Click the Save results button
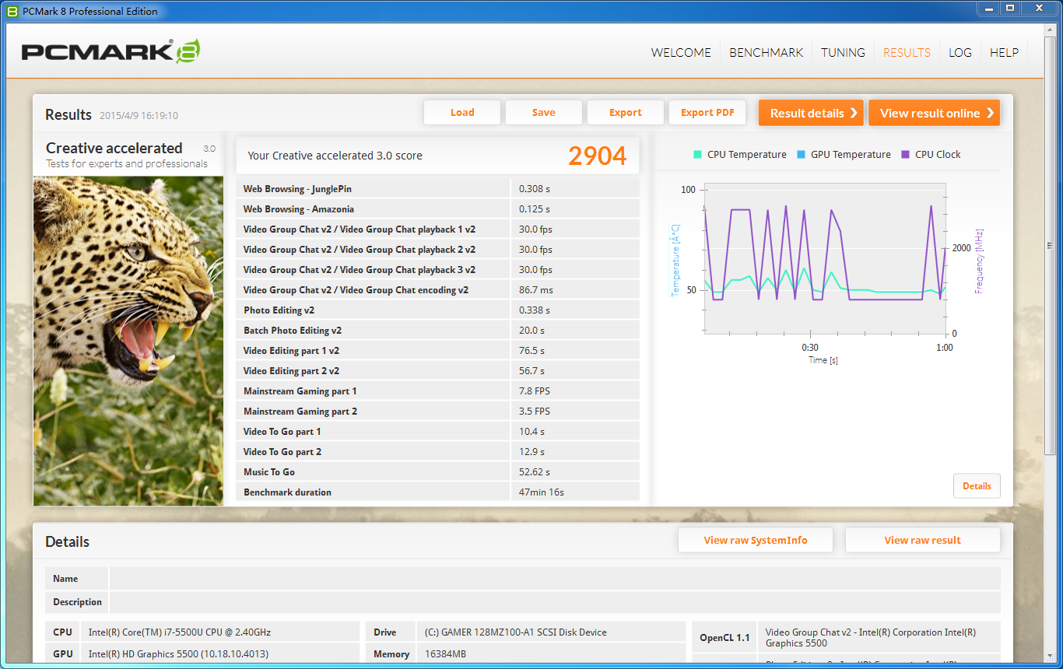Image resolution: width=1063 pixels, height=669 pixels. pyautogui.click(x=544, y=113)
